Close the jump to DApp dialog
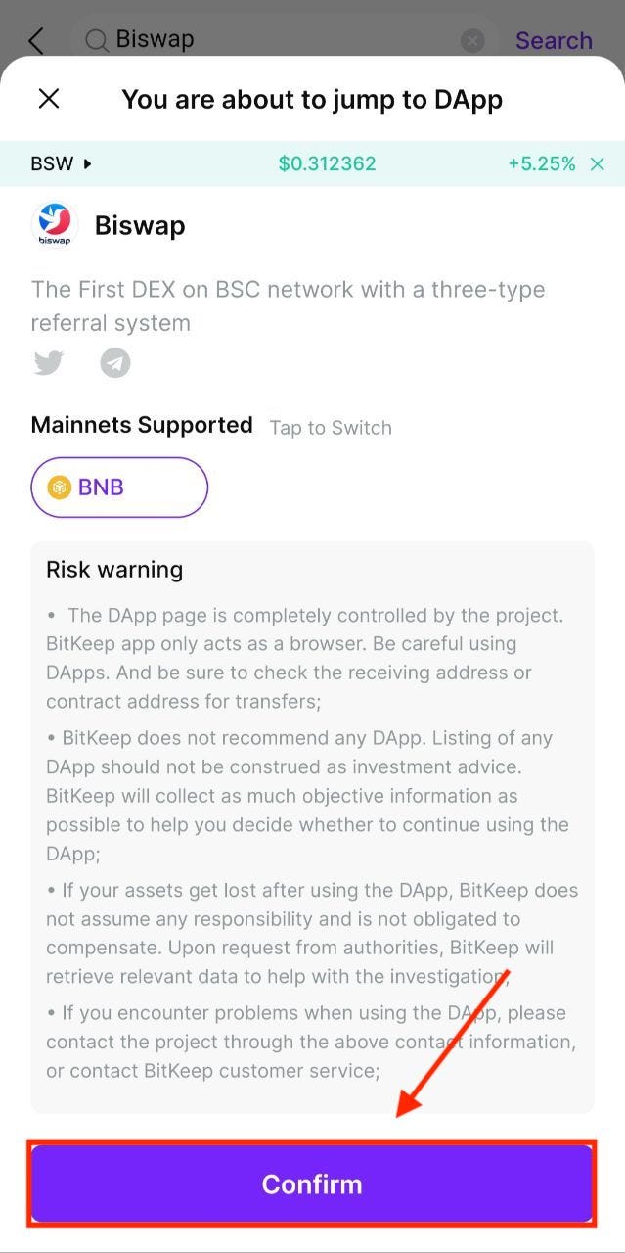 tap(49, 98)
